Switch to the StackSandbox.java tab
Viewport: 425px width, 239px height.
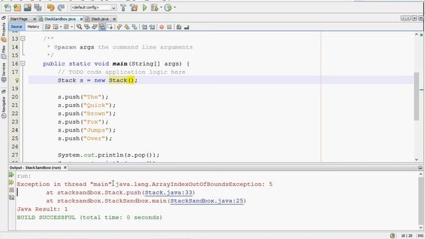pos(60,19)
